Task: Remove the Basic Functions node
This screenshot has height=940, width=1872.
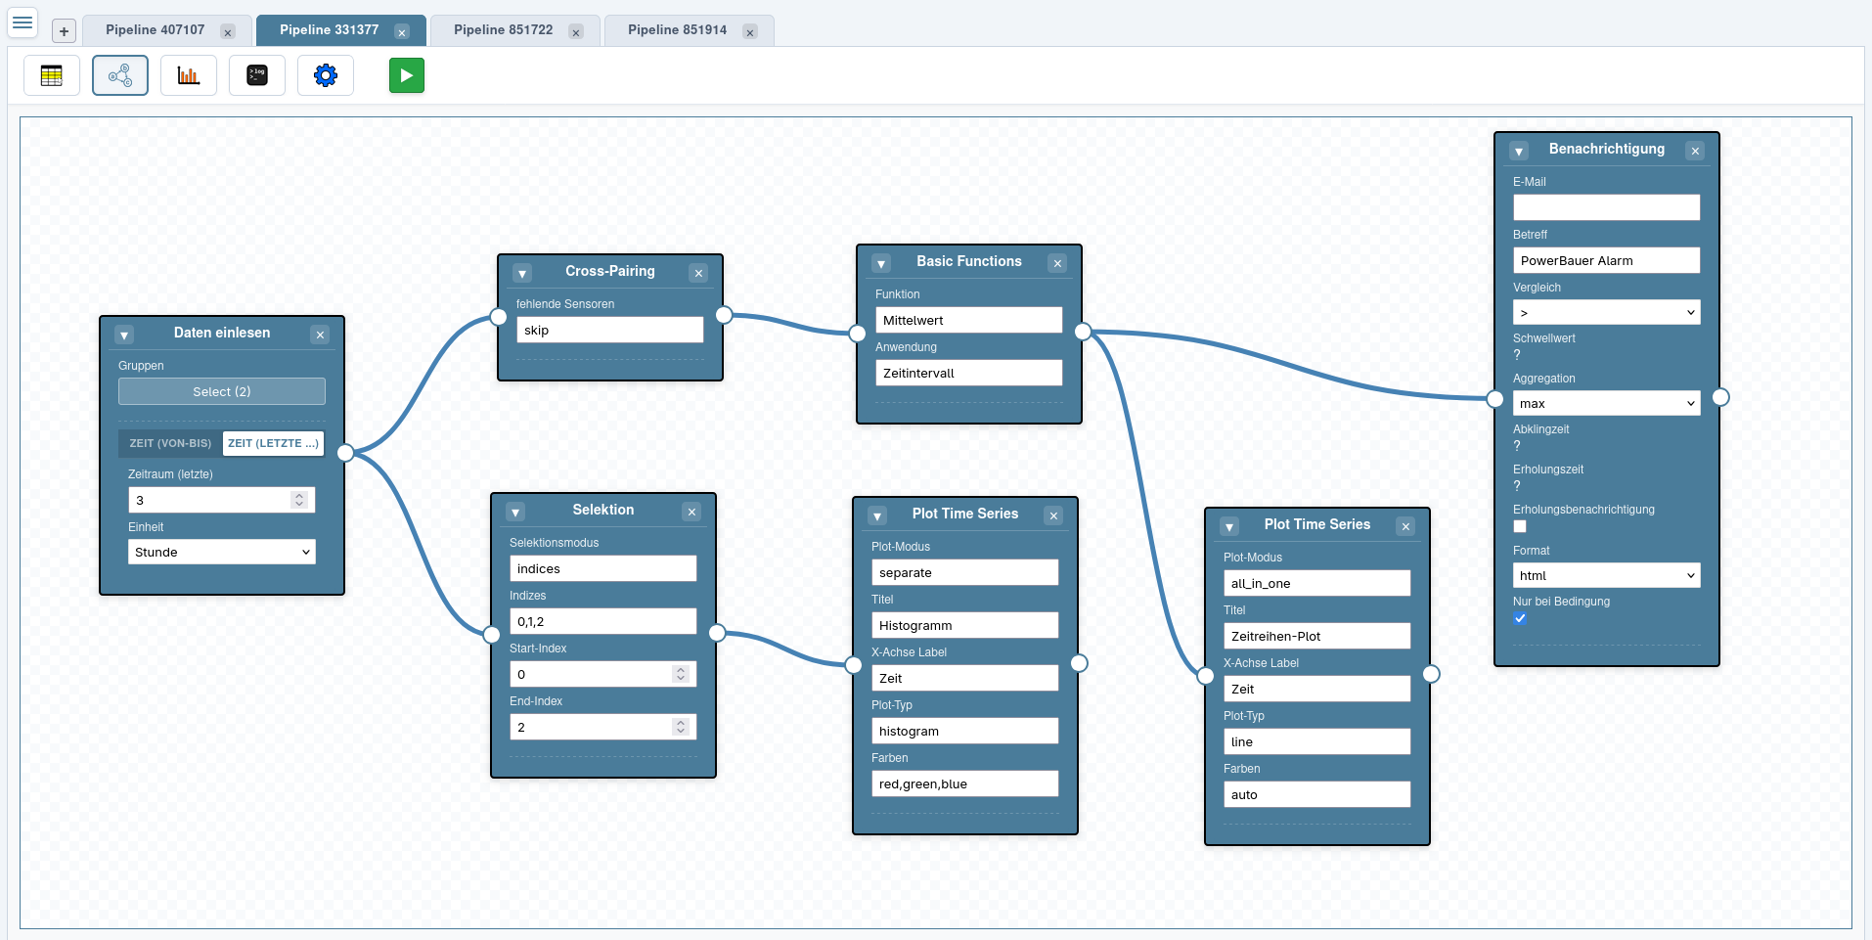Action: [1057, 263]
